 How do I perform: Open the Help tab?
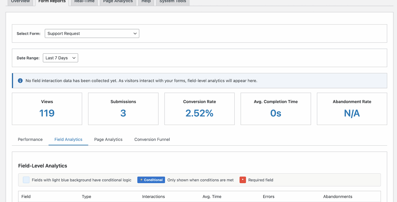tap(146, 2)
